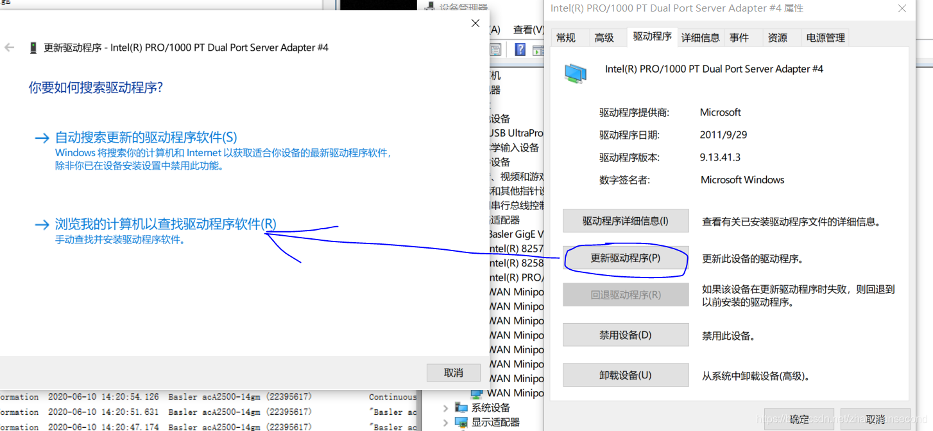
Task: Click the device icon in the wizard title
Action: tap(33, 48)
